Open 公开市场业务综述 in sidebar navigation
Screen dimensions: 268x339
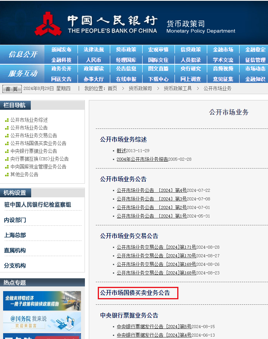(x=29, y=120)
